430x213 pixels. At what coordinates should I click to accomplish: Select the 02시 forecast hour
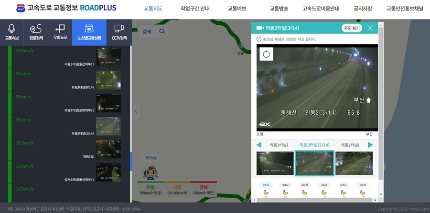tap(344, 185)
